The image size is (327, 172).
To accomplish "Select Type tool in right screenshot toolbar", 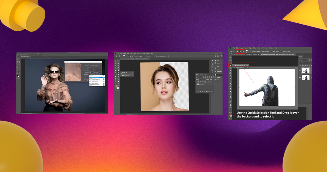I will pyautogui.click(x=231, y=97).
